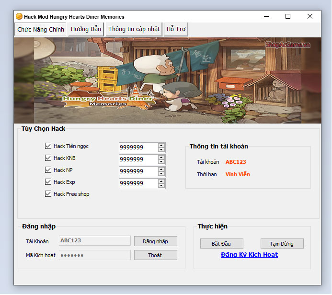Click the Mã Kích hoạt password field

[95, 255]
